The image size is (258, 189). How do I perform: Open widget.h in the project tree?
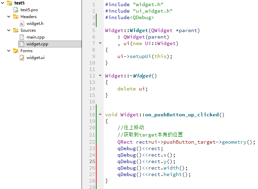(35, 24)
